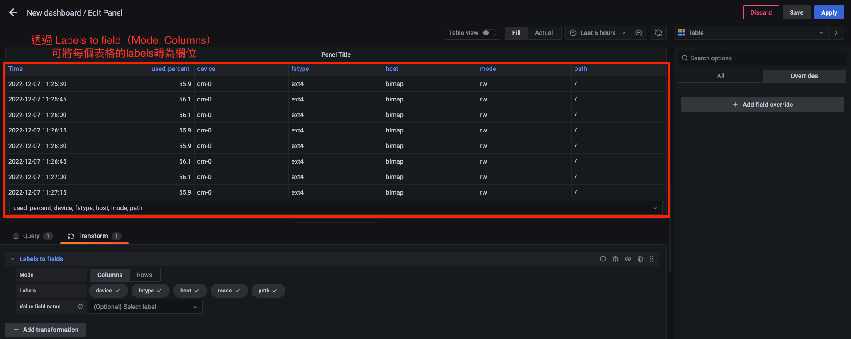Toggle the mode label chip
The image size is (851, 339).
pos(229,291)
